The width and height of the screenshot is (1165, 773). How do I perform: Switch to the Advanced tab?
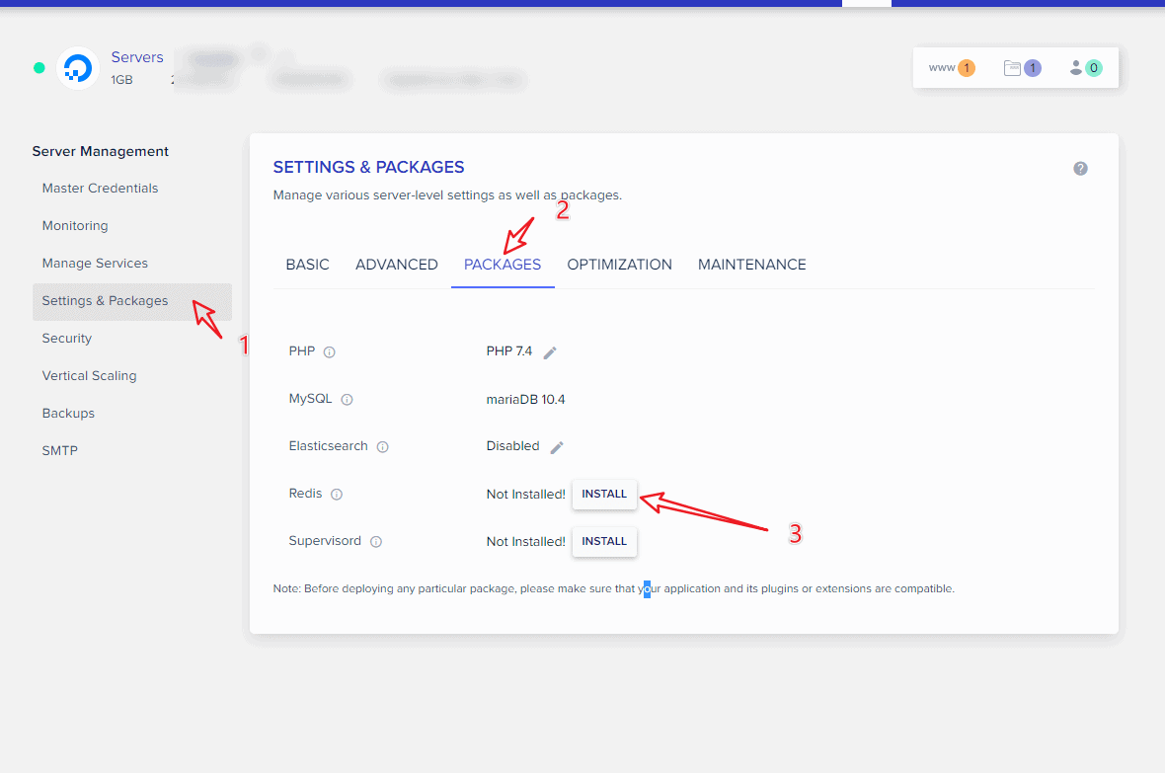[396, 265]
